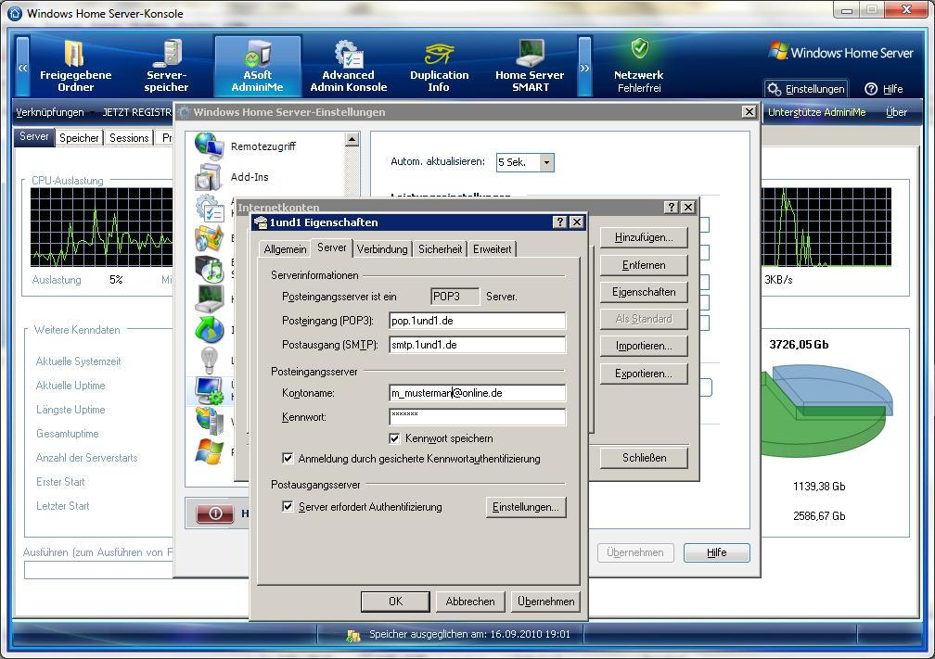Viewport: 935px width, 659px height.
Task: Switch to the Sicherheit tab
Action: 440,249
